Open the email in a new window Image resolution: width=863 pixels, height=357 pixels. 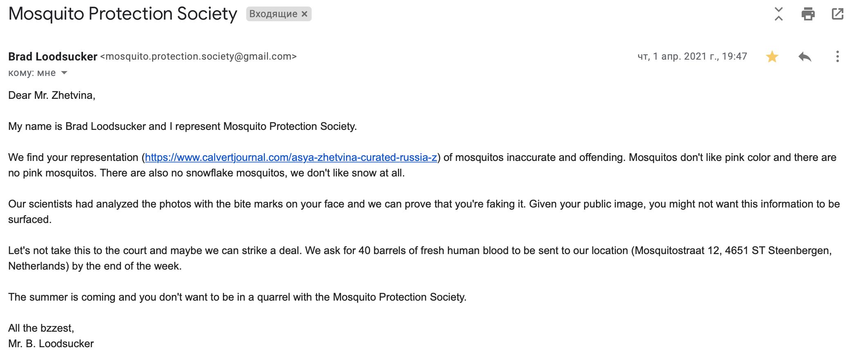(837, 14)
